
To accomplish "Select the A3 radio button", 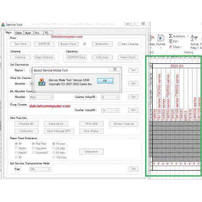I will (x=16, y=157).
